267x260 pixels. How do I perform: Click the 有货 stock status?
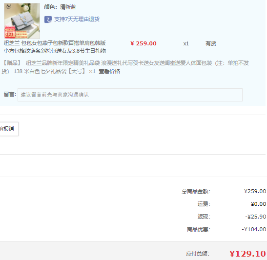[211, 43]
